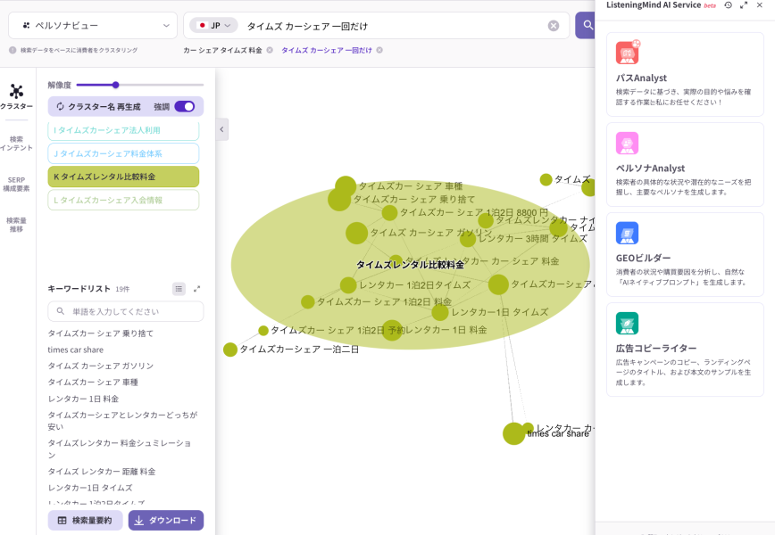Viewport: 775px width, 535px height.
Task: Click the タイムズカーシェア 一泊二日 graph node
Action: (229, 350)
